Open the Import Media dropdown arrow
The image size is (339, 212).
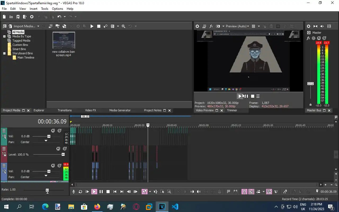(x=38, y=26)
